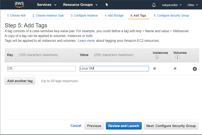Image resolution: width=202 pixels, height=135 pixels.
Task: Switch to 4. Add Storage tab
Action: point(114,16)
